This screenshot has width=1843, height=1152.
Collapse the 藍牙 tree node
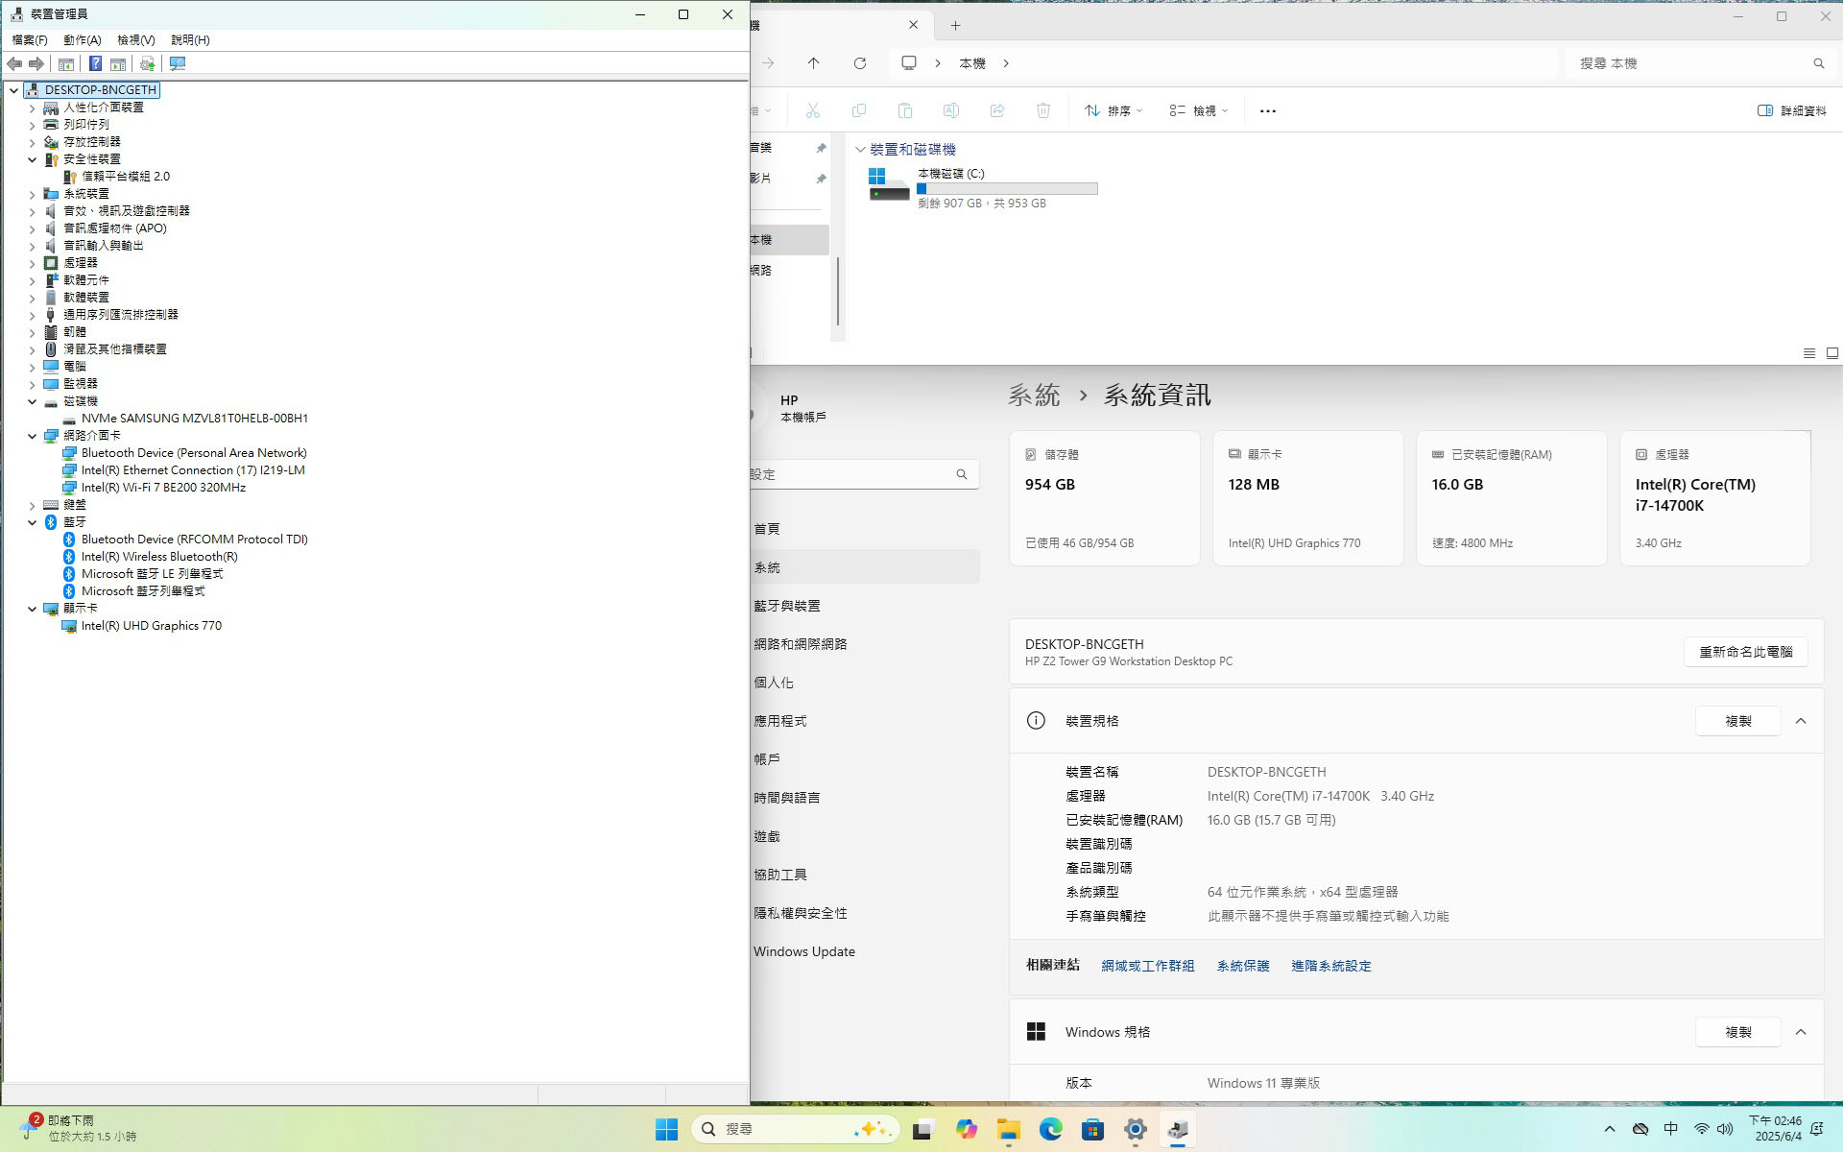[32, 522]
